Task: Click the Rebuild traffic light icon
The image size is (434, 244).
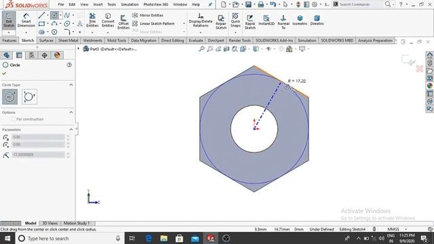Action: click(298, 5)
